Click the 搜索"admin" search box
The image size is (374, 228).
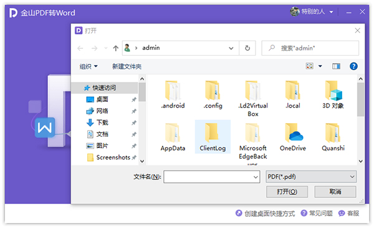coord(310,48)
